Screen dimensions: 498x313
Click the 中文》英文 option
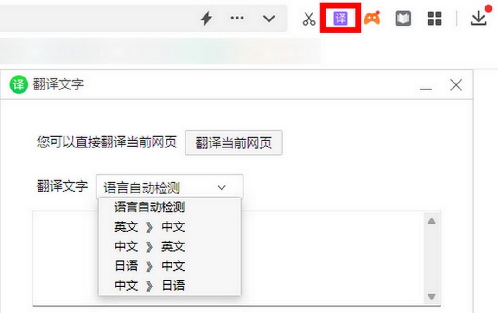149,247
